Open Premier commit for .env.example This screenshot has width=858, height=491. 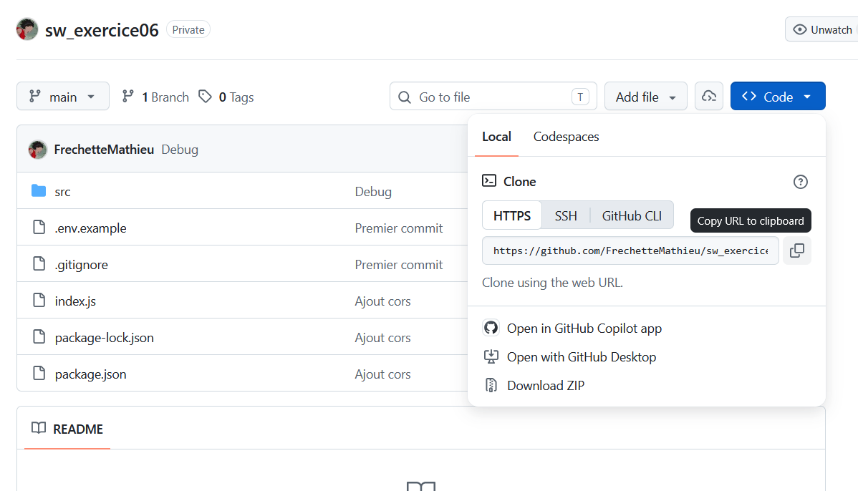(x=398, y=228)
